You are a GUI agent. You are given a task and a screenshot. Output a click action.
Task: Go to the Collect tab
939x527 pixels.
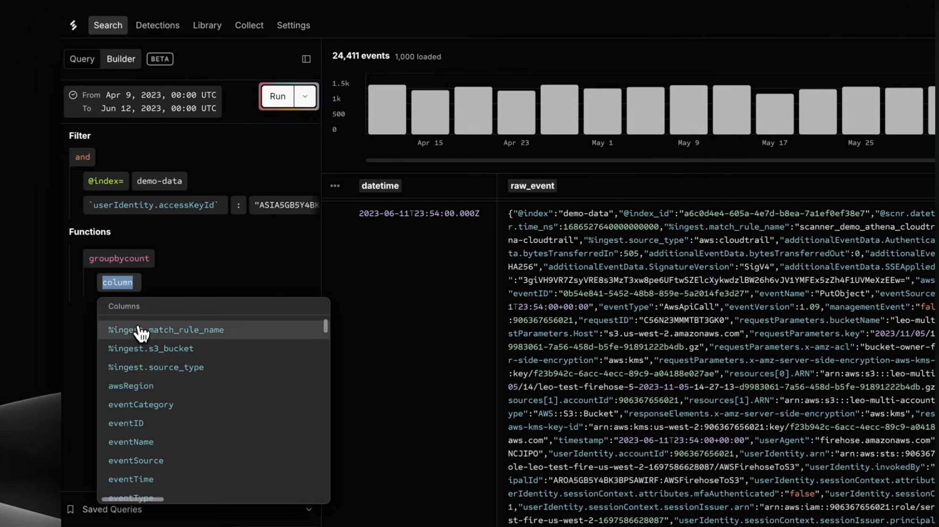tap(249, 25)
